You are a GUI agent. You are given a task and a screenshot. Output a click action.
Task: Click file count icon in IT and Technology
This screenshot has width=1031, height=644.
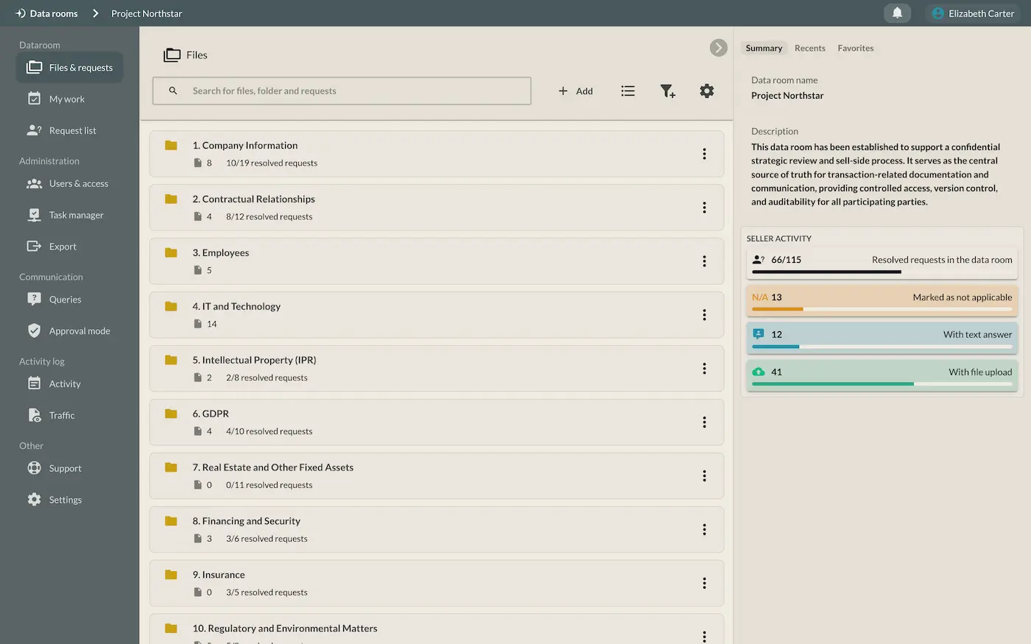pos(197,324)
